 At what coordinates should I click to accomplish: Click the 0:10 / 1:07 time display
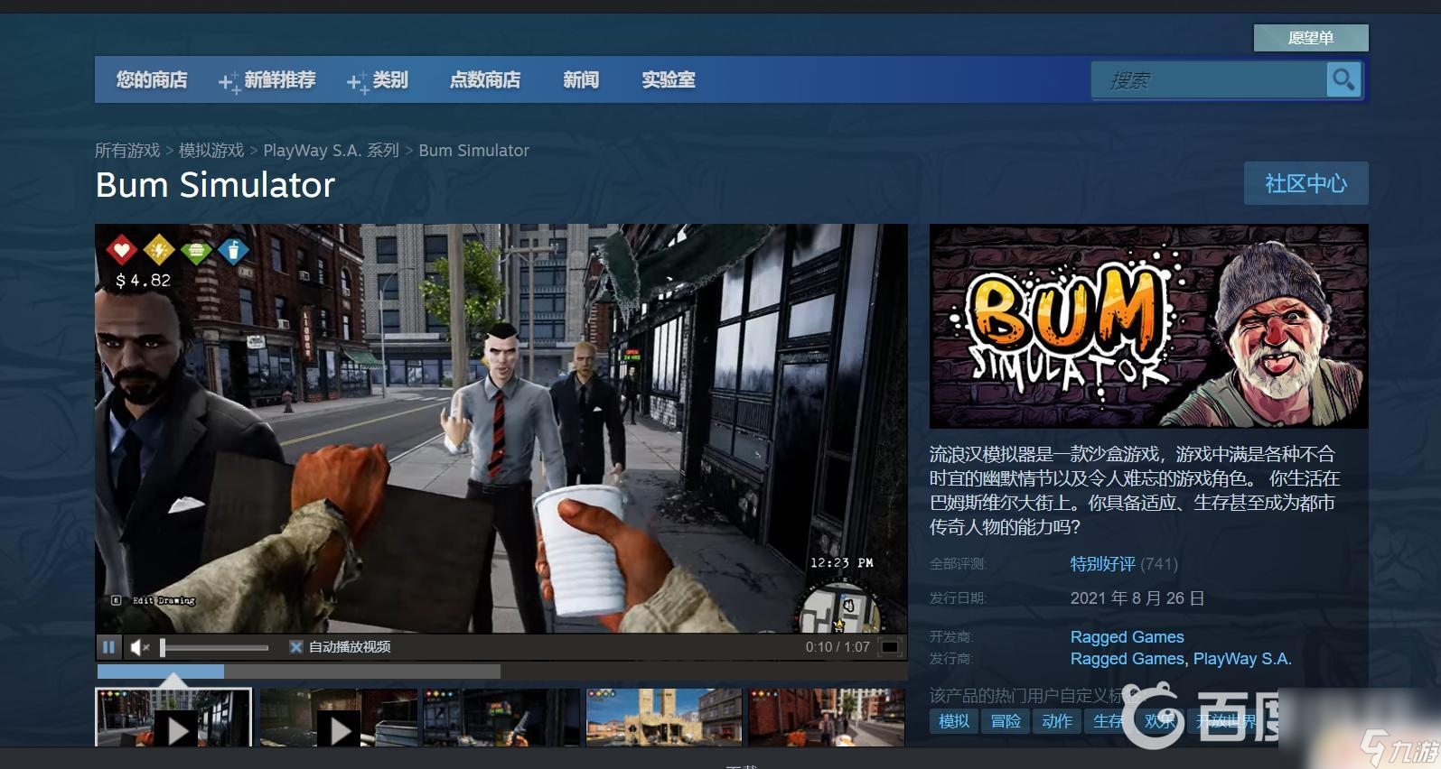click(x=837, y=647)
